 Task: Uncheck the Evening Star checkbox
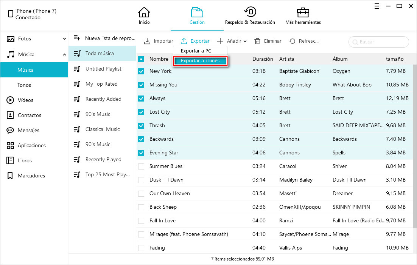tap(141, 153)
